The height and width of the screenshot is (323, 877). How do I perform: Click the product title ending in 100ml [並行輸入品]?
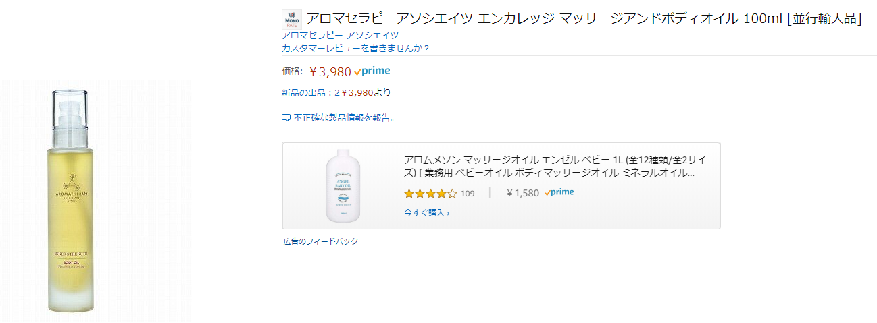583,19
